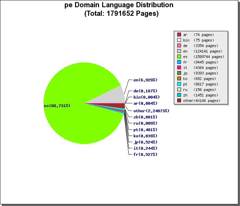The height and width of the screenshot is (206, 240).
Task: Select the bin(0.004%) pie label
Action: click(x=147, y=97)
